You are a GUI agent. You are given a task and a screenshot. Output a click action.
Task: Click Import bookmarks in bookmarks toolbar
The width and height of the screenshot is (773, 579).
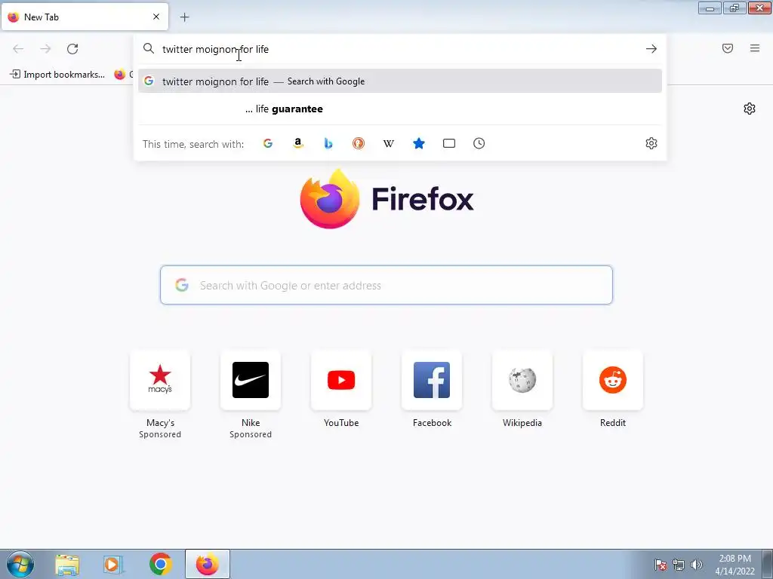tap(57, 75)
